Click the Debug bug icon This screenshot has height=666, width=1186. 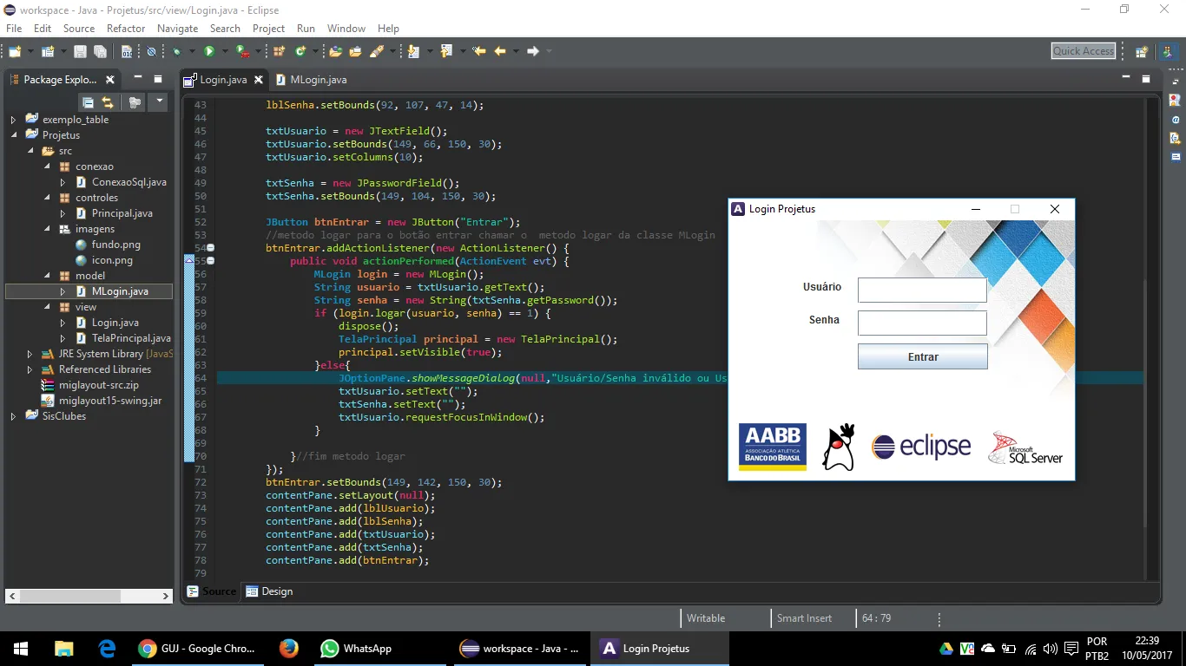(x=176, y=52)
